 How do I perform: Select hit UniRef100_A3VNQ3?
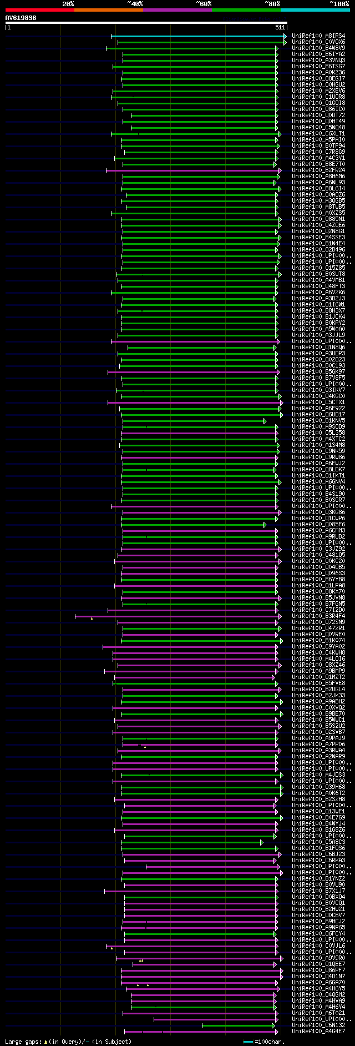pyautogui.click(x=318, y=61)
